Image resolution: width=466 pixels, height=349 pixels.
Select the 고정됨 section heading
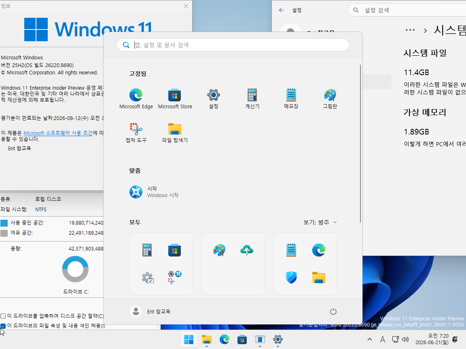pyautogui.click(x=138, y=74)
